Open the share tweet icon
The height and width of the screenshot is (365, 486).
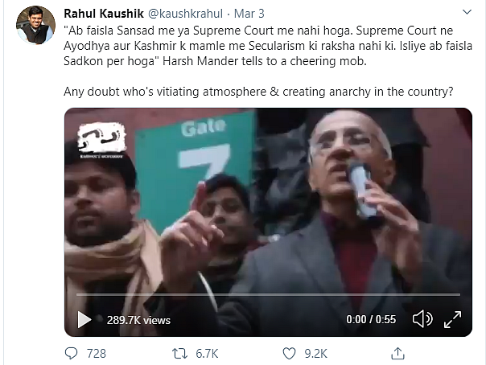click(397, 353)
